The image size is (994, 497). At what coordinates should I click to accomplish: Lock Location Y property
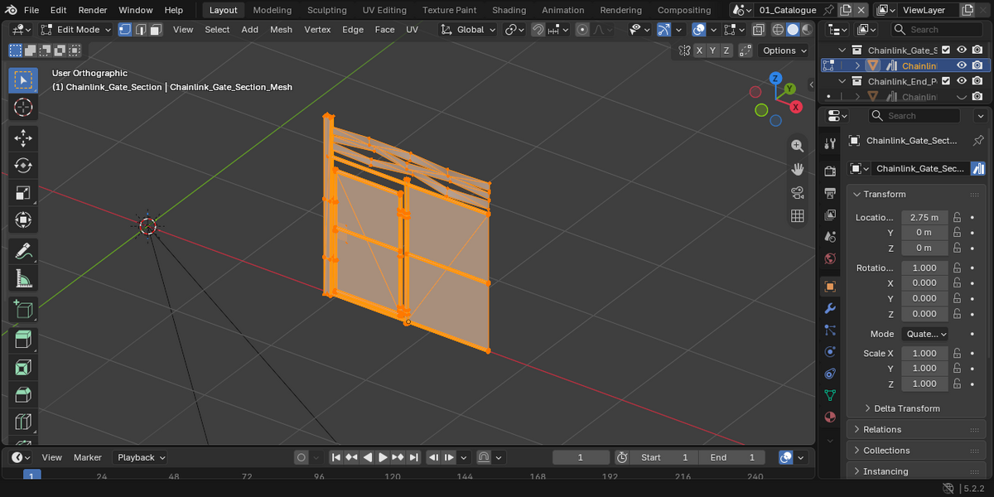(957, 233)
